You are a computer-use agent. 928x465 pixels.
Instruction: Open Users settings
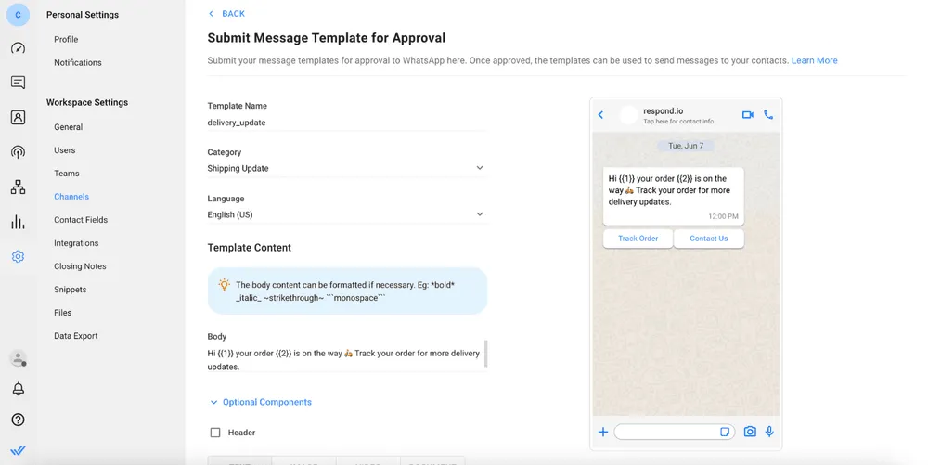(65, 150)
